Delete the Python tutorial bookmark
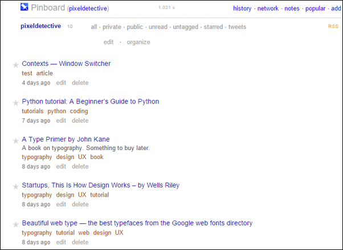Viewport: 343px width, 250px height. (80, 120)
